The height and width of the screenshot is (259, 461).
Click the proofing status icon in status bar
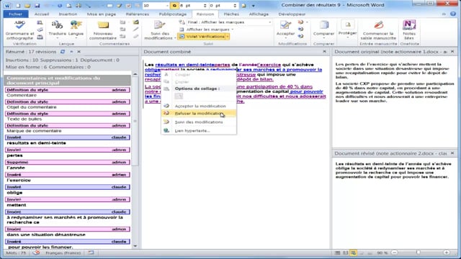coord(36,253)
